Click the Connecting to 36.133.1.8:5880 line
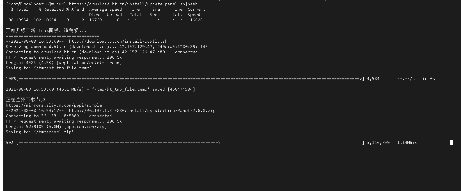Screen dimensions: 461x191 pos(60,116)
